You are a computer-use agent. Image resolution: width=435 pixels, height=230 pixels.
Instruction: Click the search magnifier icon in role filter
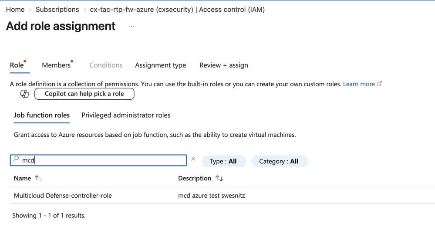(16, 159)
